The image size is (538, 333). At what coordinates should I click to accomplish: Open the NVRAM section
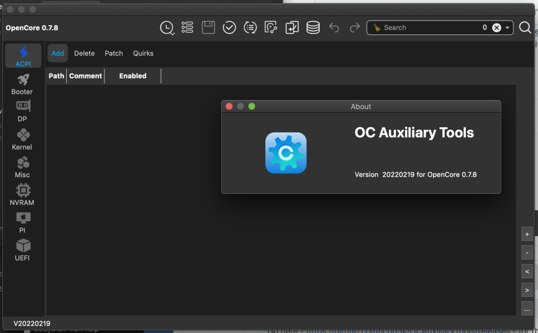point(22,195)
